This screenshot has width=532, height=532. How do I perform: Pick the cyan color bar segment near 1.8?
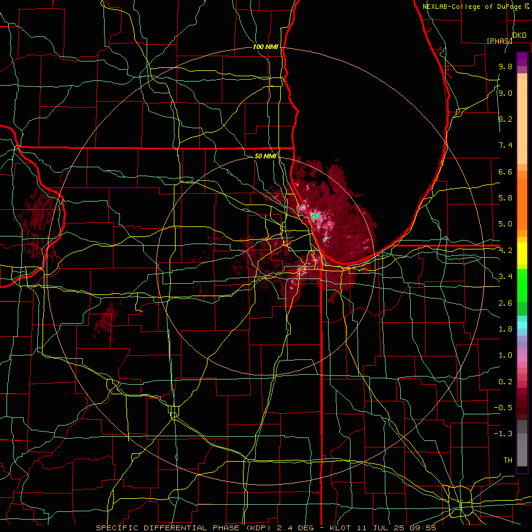[x=522, y=325]
